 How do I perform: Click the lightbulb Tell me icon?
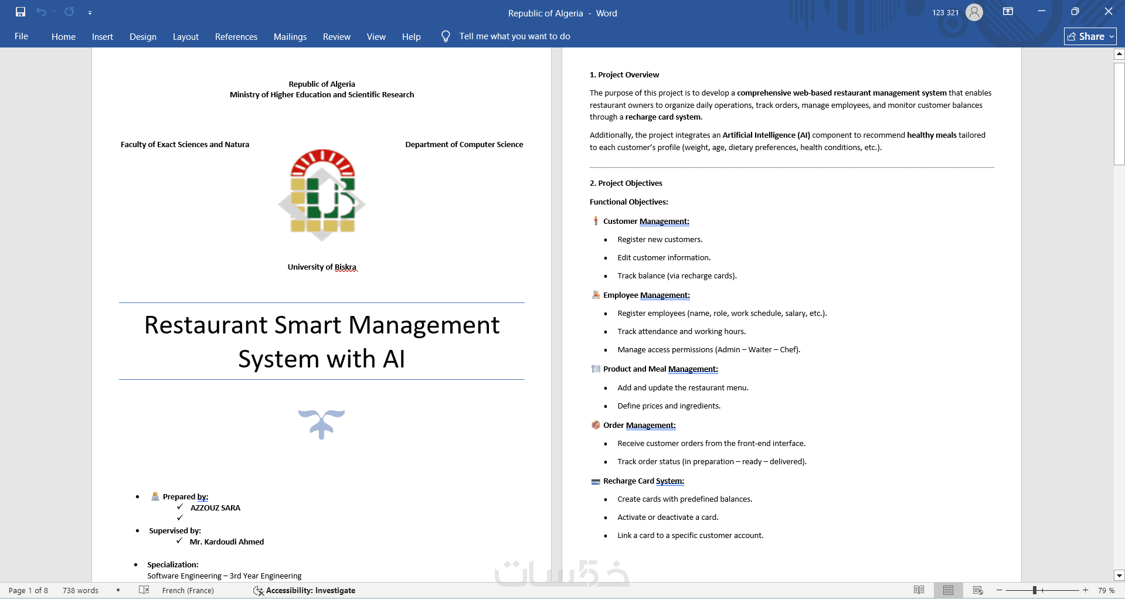446,36
